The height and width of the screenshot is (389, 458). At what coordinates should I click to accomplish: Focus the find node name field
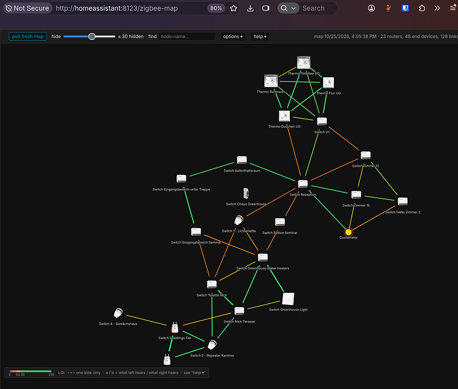(x=186, y=36)
